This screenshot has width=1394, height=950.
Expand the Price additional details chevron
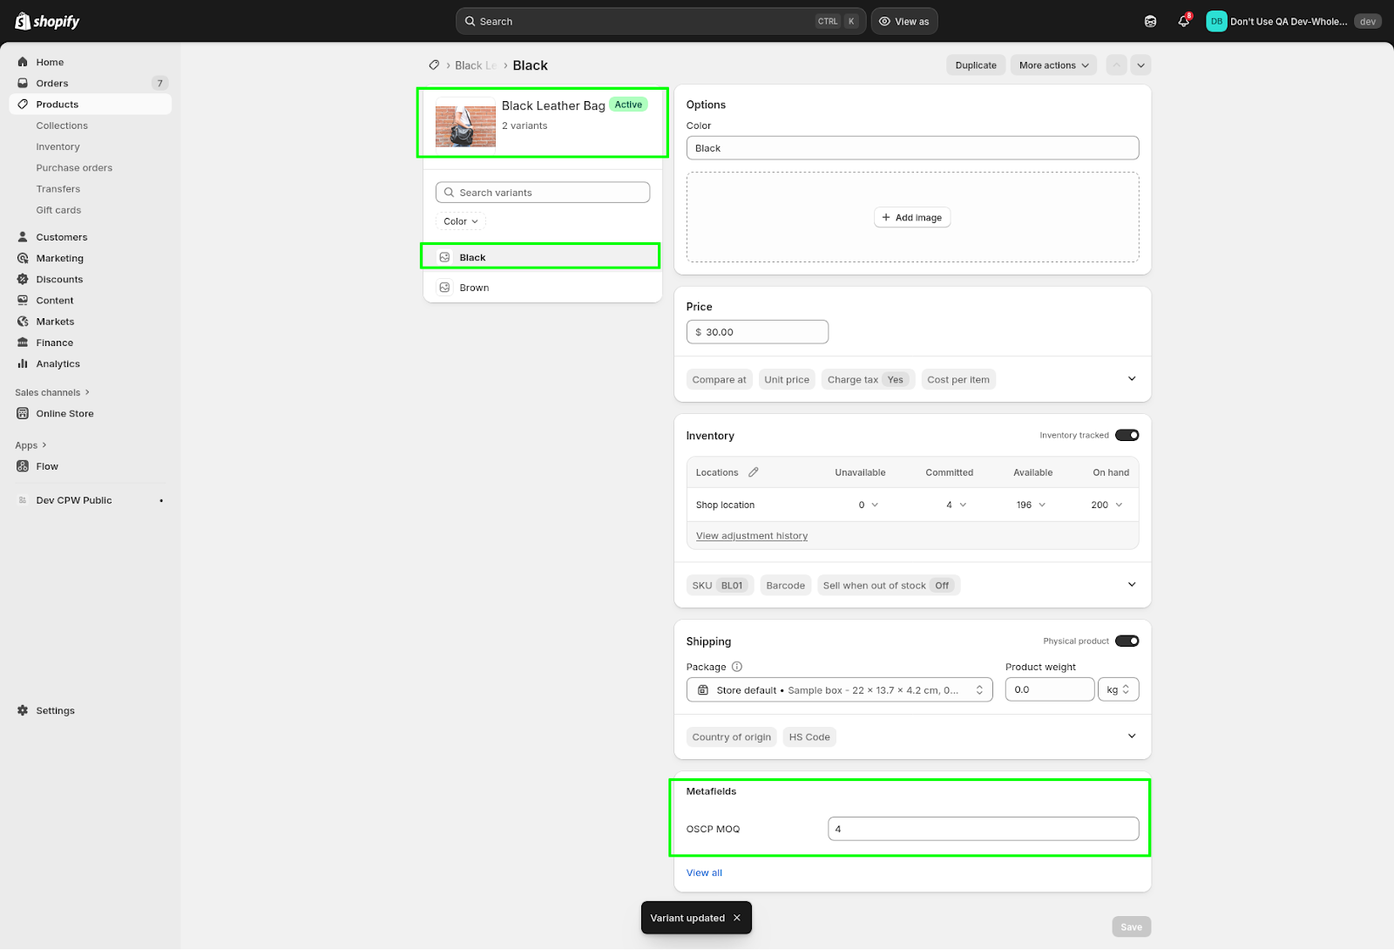(x=1132, y=379)
